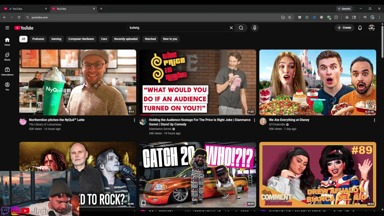Click the Gemini button in title bar
The image size is (384, 216).
[x=344, y=9]
